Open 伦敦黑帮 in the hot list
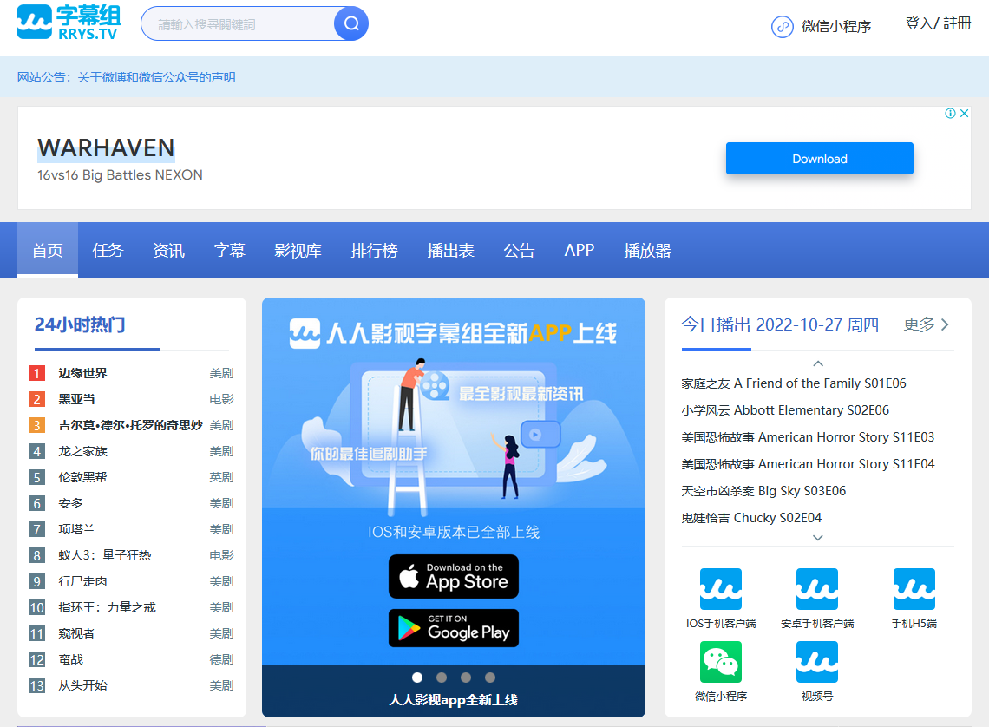 coord(82,477)
